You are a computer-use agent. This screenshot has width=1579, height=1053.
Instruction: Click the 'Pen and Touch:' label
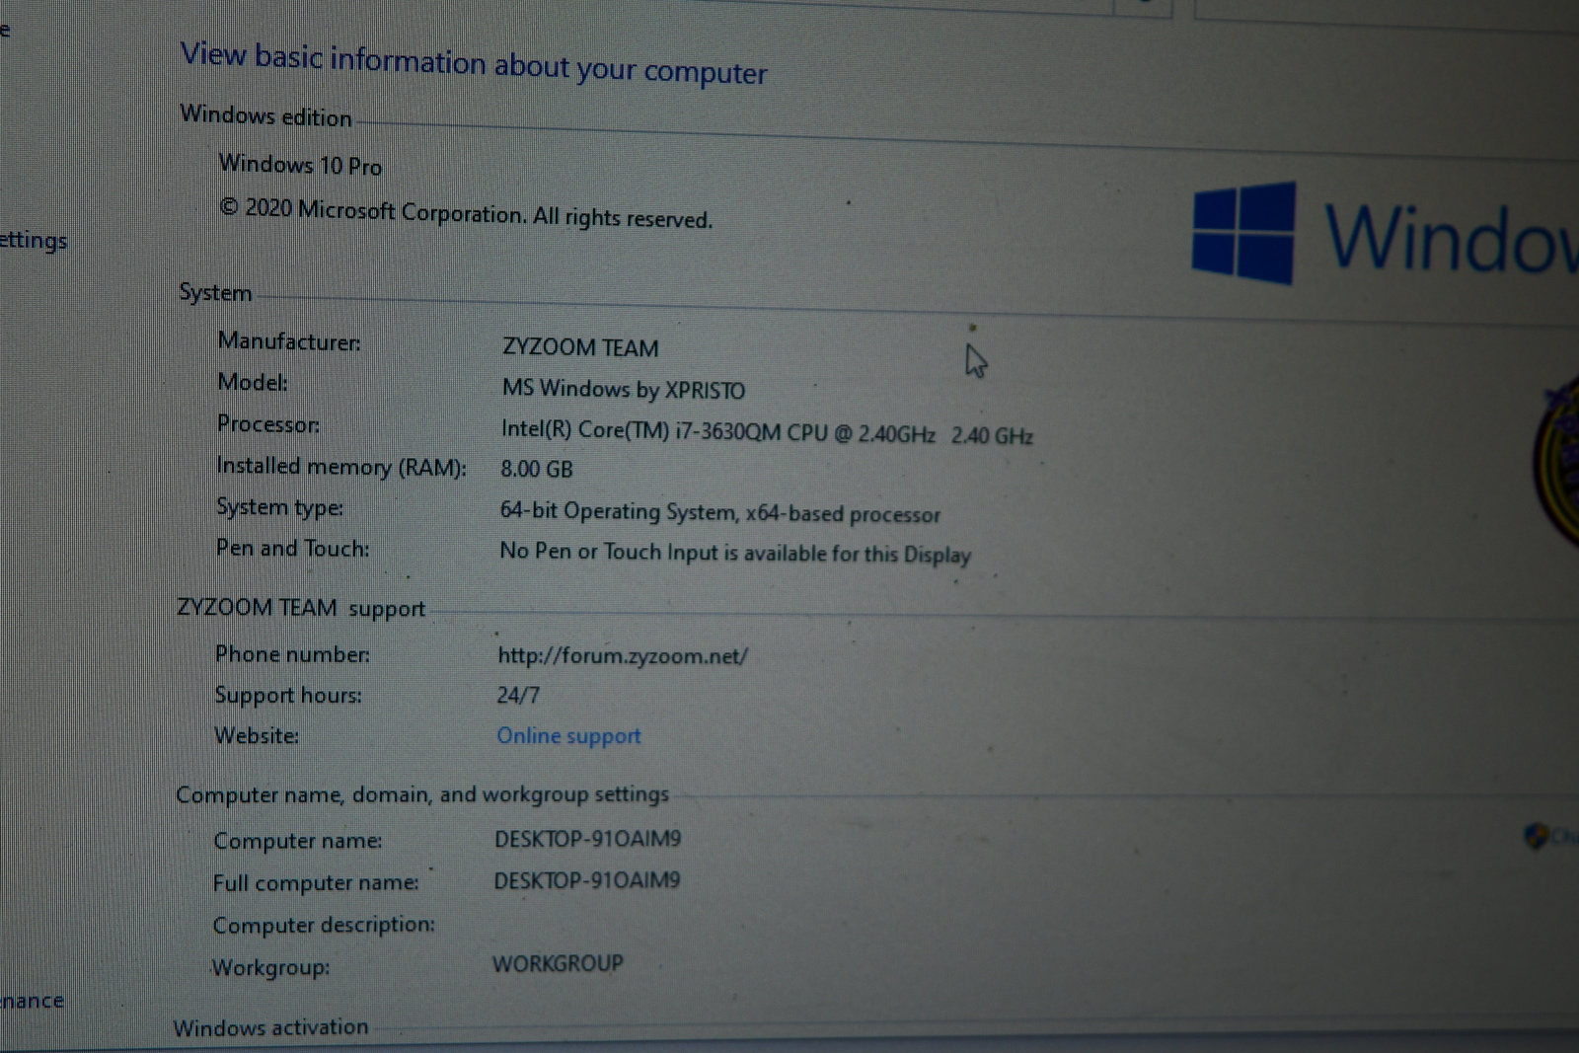pyautogui.click(x=292, y=549)
